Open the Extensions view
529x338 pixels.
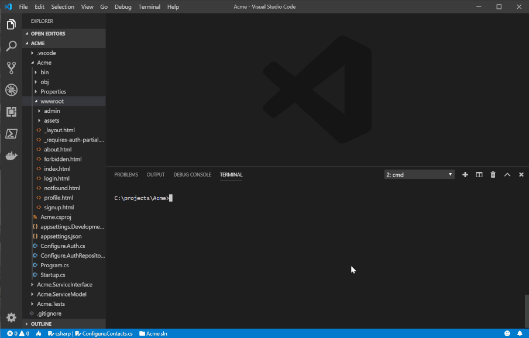tap(11, 112)
